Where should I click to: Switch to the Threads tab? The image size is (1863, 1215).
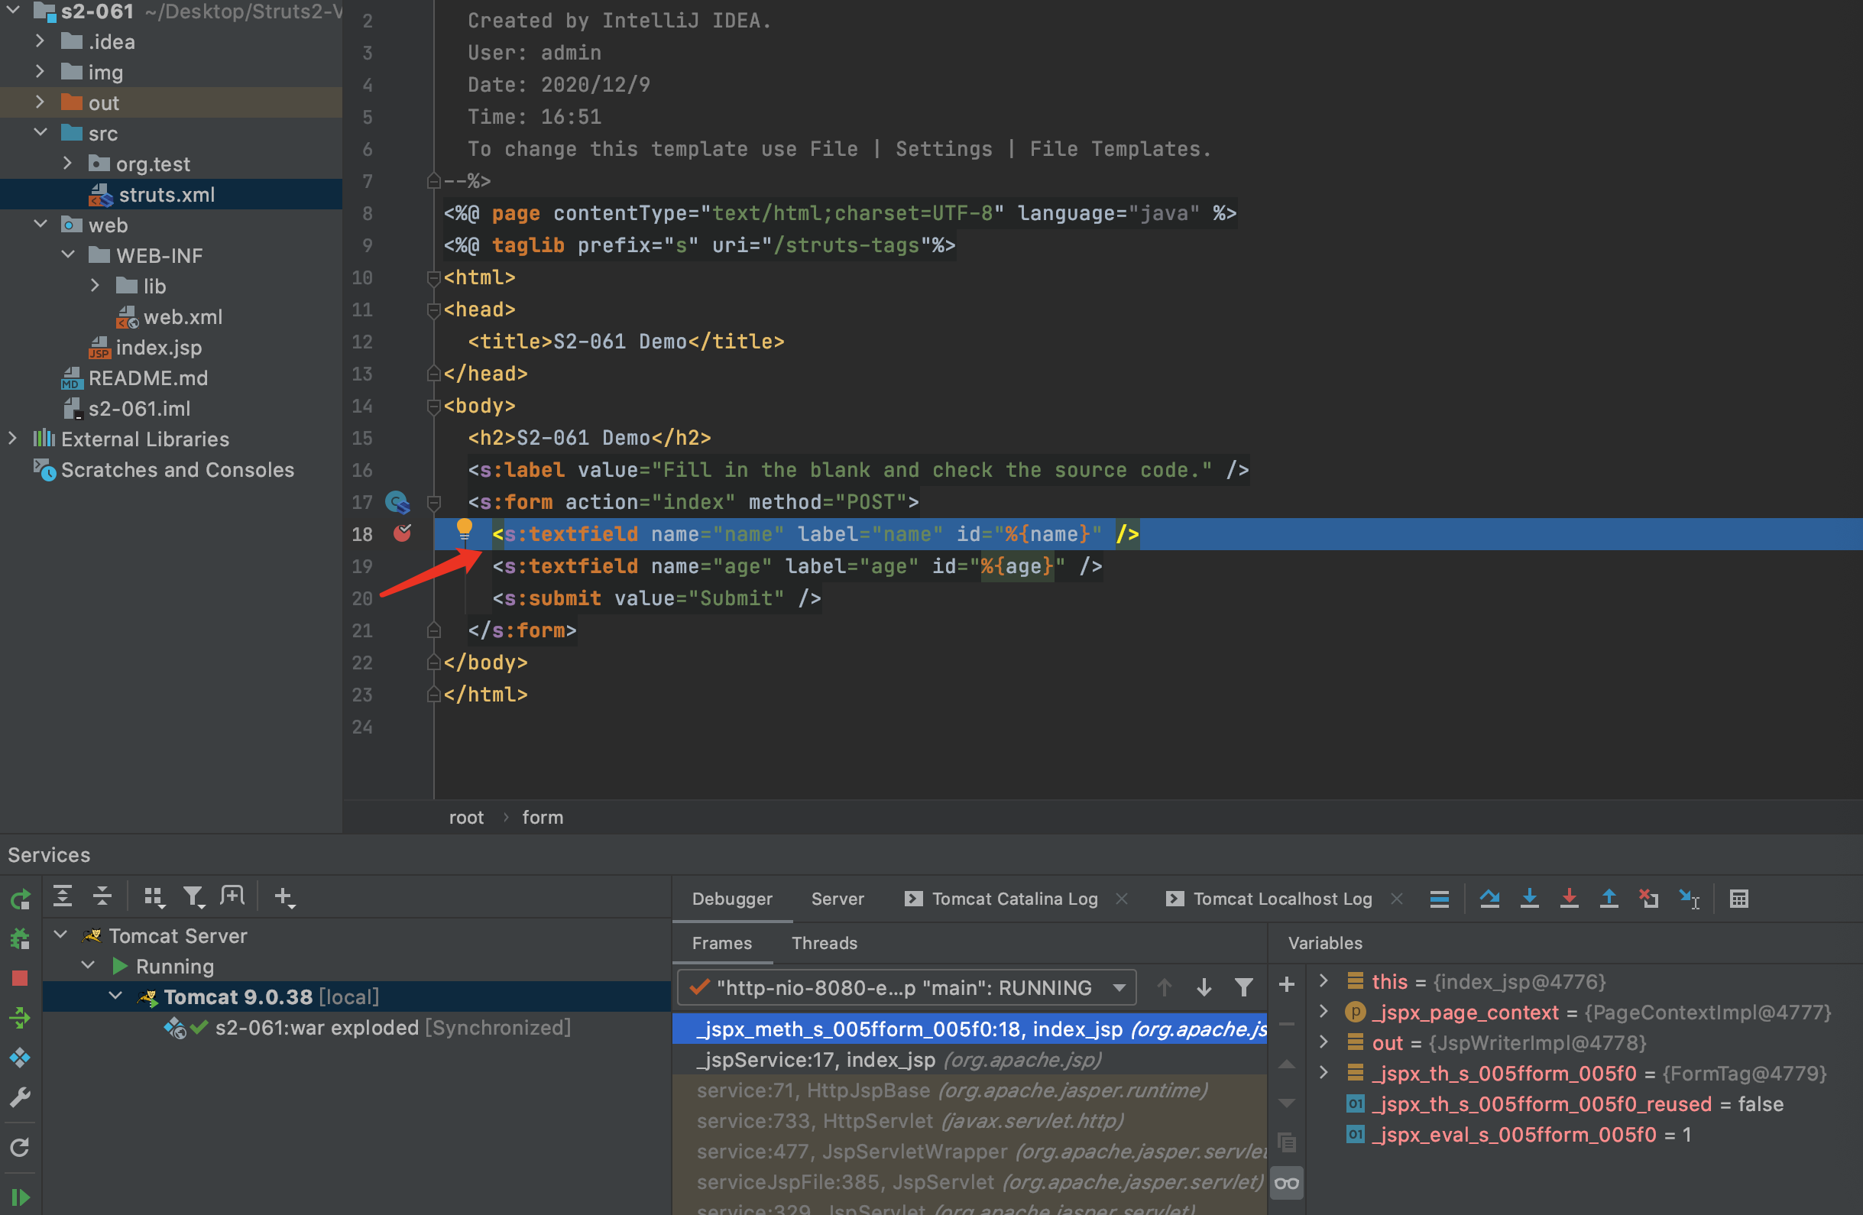tap(825, 942)
